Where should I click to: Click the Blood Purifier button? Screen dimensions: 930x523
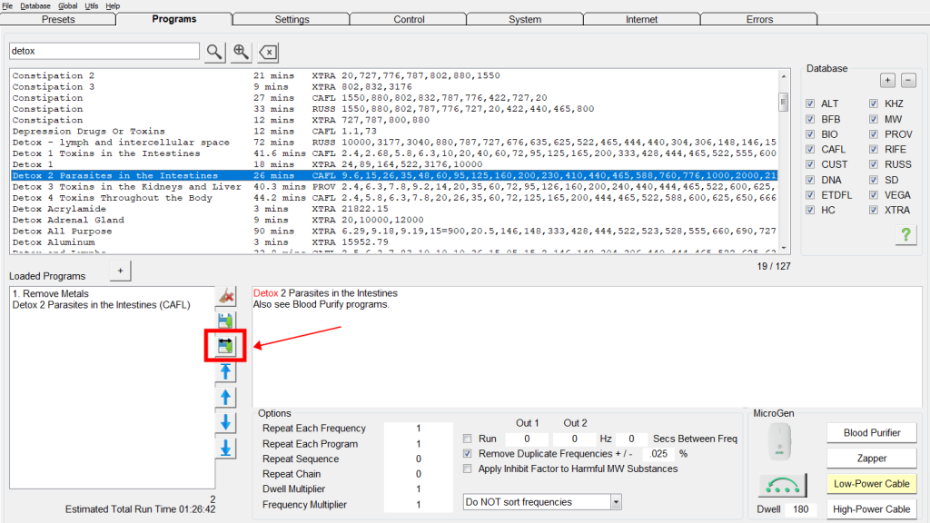point(872,433)
